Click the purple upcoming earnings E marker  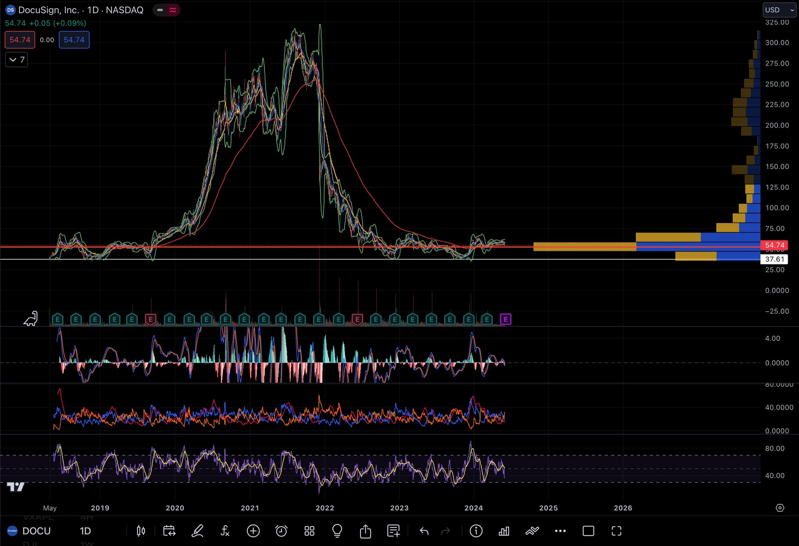coord(506,320)
